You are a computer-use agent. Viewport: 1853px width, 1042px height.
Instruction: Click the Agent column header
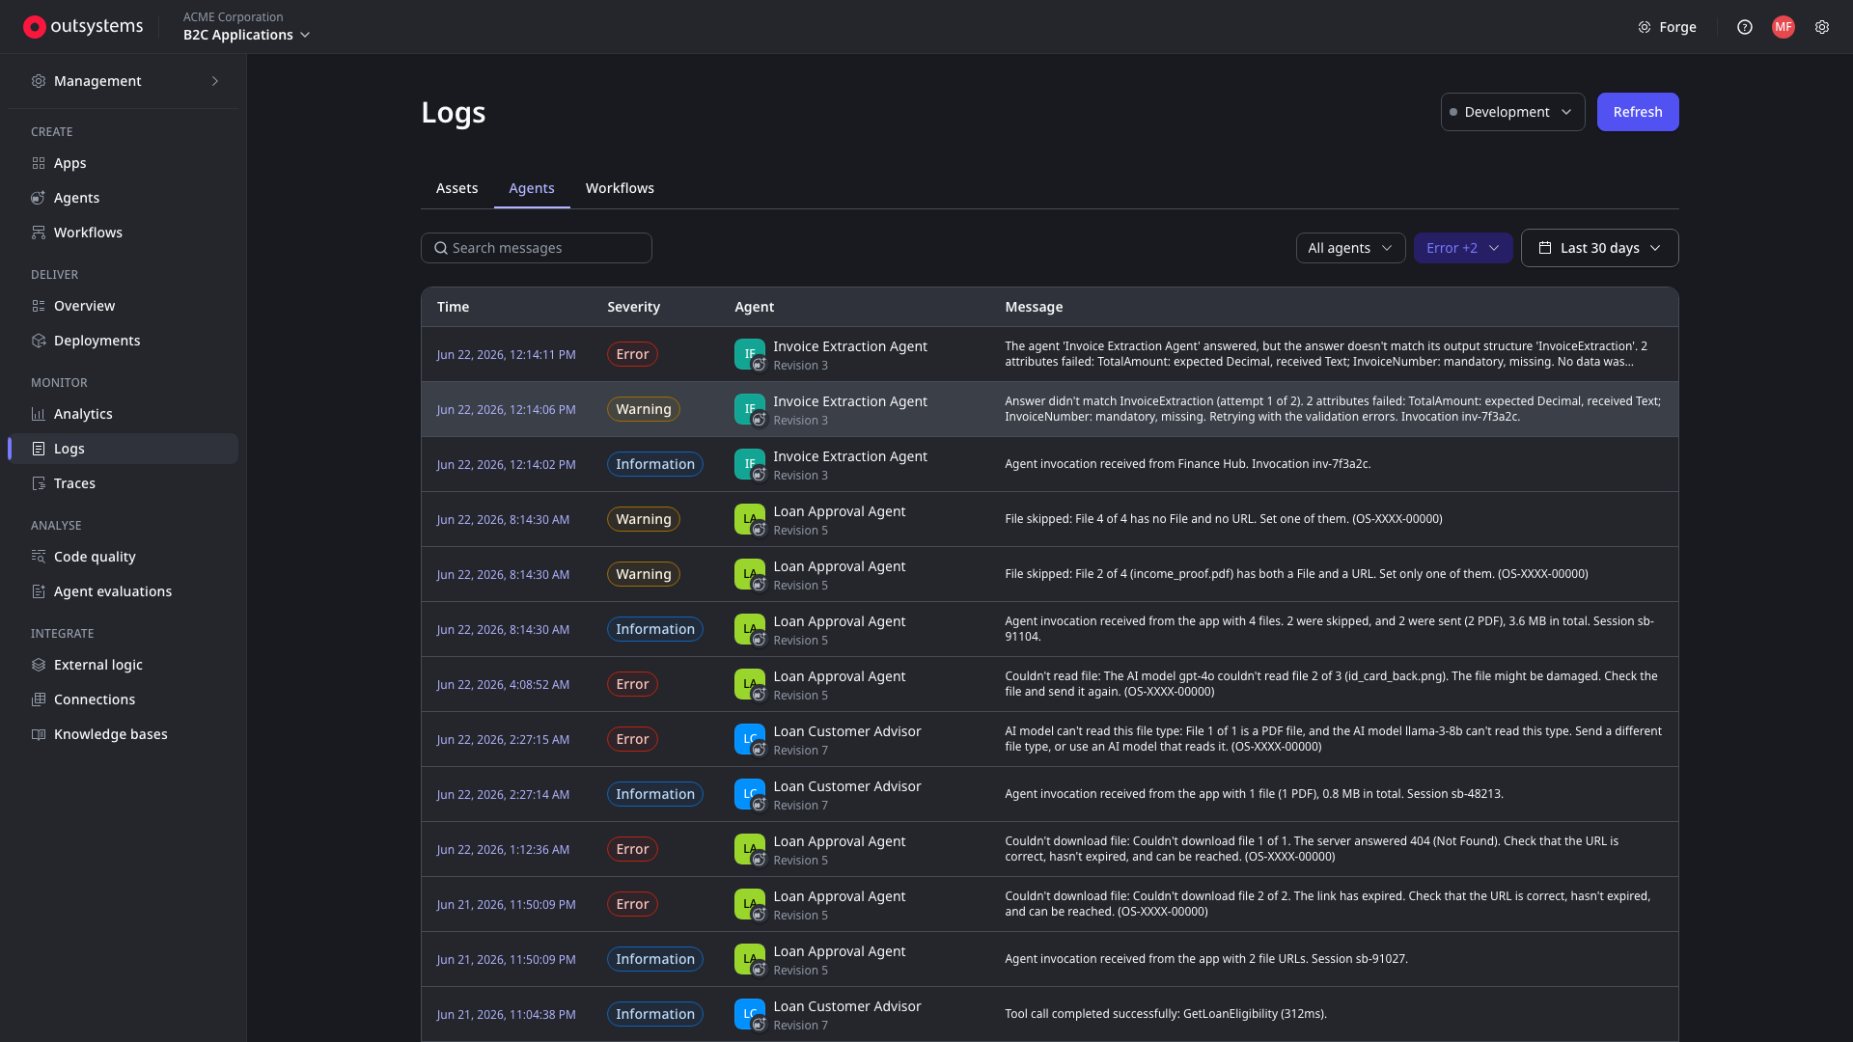[754, 307]
